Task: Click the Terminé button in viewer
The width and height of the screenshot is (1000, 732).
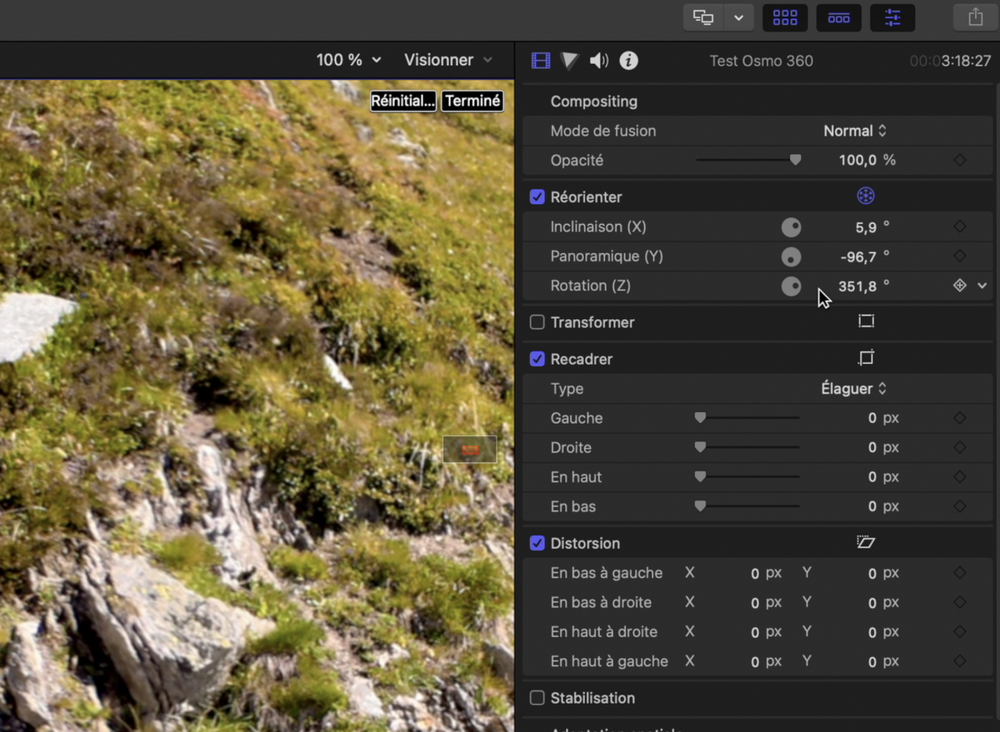Action: [x=472, y=101]
